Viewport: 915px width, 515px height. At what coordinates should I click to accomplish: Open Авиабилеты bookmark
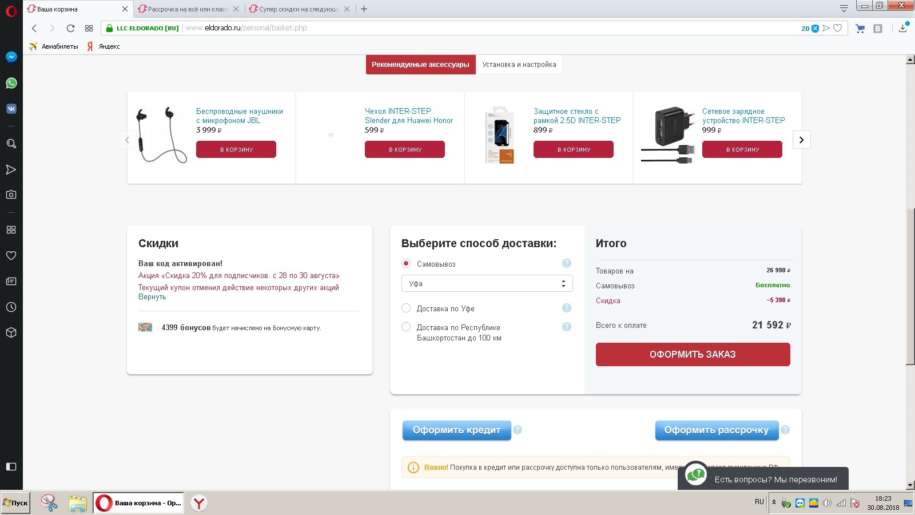(x=54, y=46)
